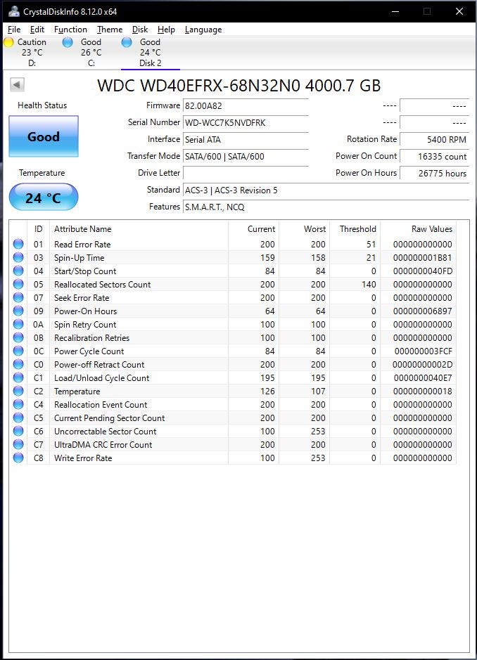Click the 24 °C temperature button
The height and width of the screenshot is (660, 477).
click(44, 197)
